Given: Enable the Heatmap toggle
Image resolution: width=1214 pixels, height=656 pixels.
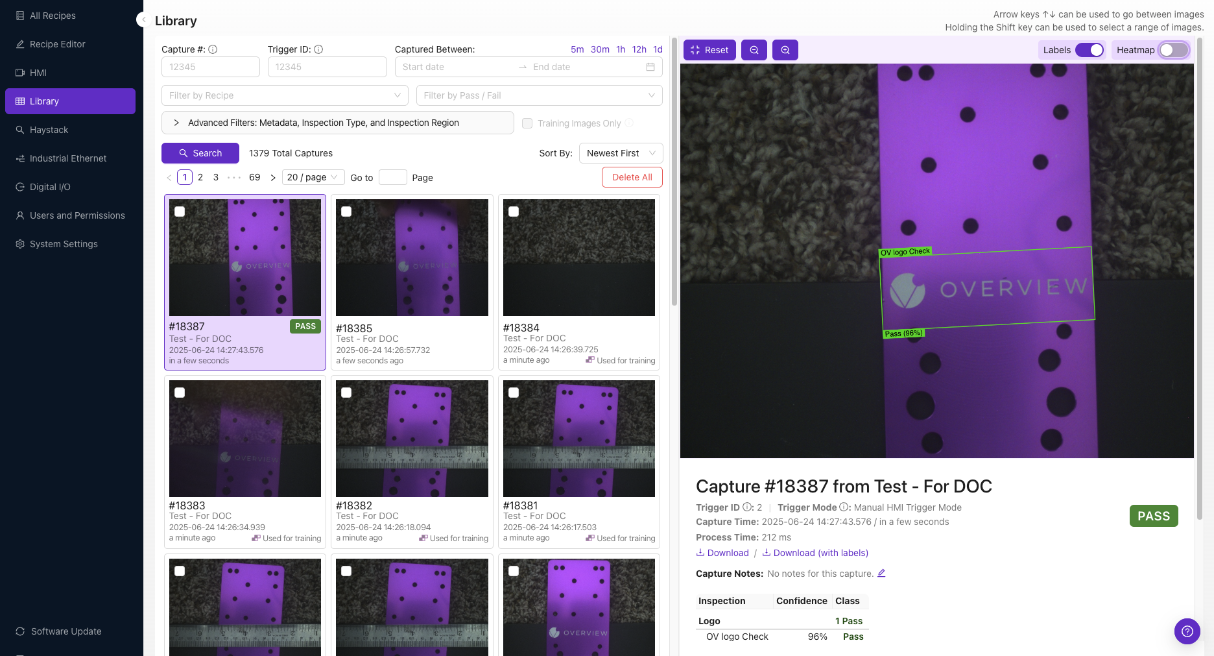Looking at the screenshot, I should [1173, 50].
